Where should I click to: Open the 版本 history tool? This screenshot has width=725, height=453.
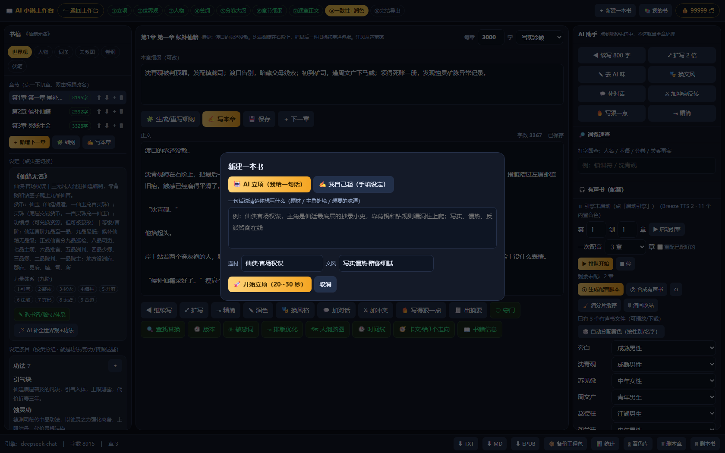(x=204, y=329)
